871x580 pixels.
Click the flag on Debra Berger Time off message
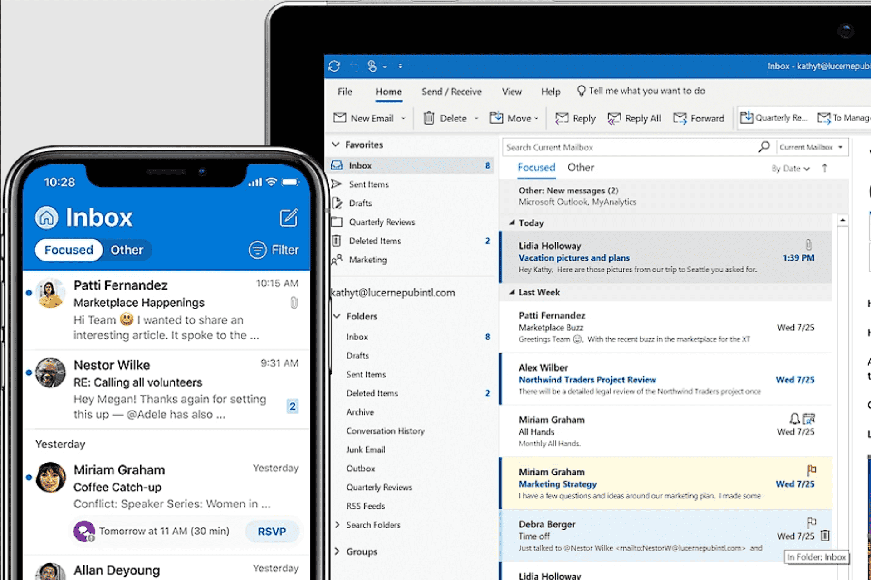tap(812, 522)
